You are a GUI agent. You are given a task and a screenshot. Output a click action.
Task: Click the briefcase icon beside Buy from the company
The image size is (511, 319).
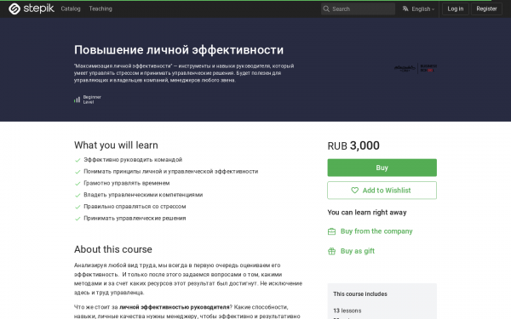click(x=331, y=231)
